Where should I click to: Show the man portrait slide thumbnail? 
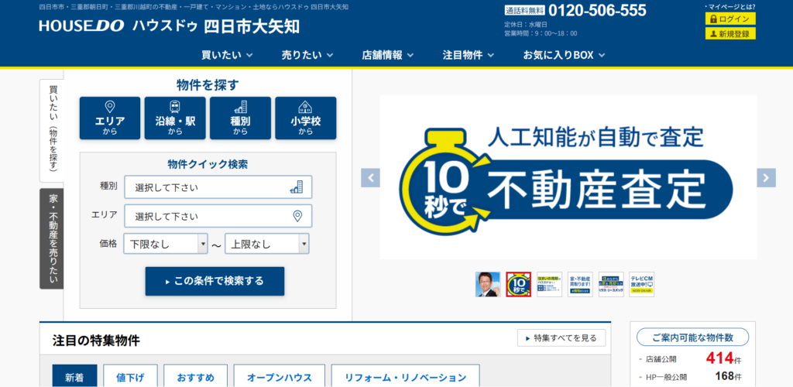point(488,284)
